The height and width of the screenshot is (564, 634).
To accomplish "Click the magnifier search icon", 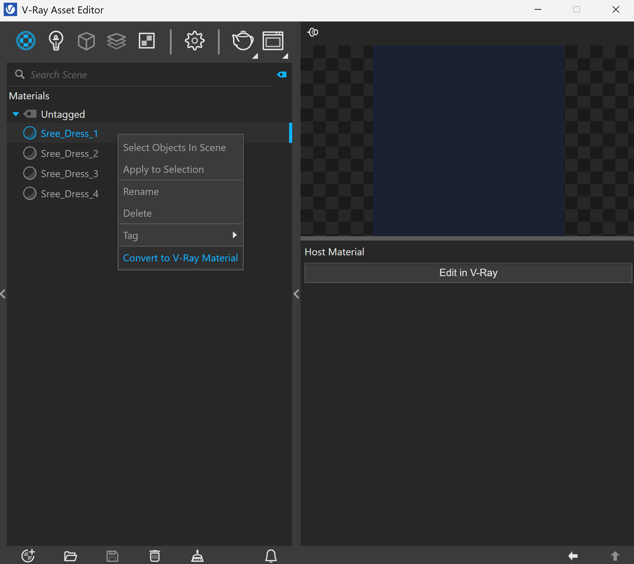I will (20, 74).
